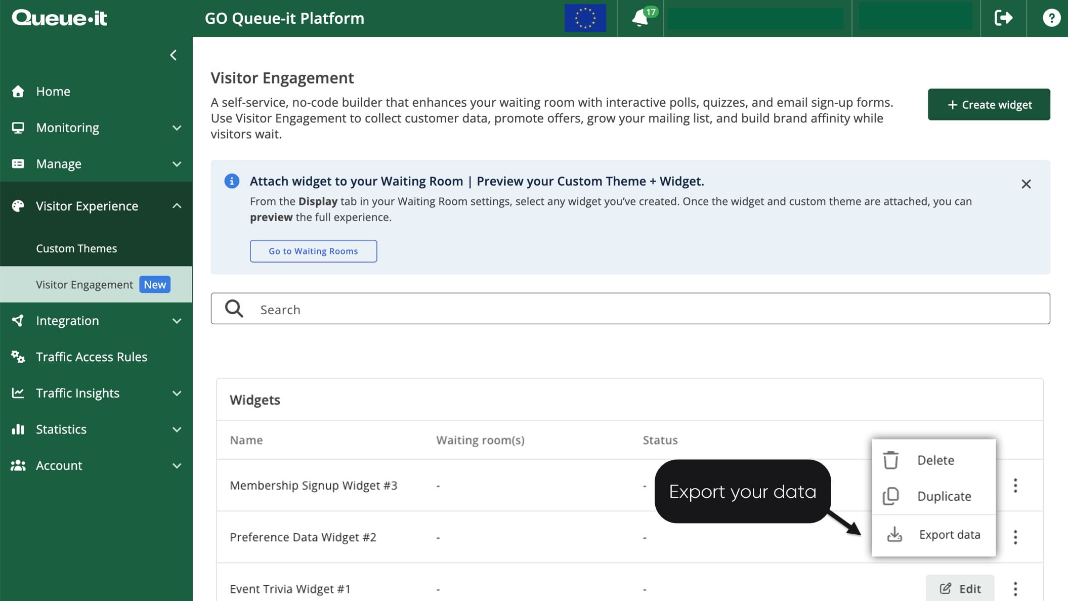This screenshot has height=601, width=1068.
Task: Click the Queue-it logo
Action: (59, 18)
